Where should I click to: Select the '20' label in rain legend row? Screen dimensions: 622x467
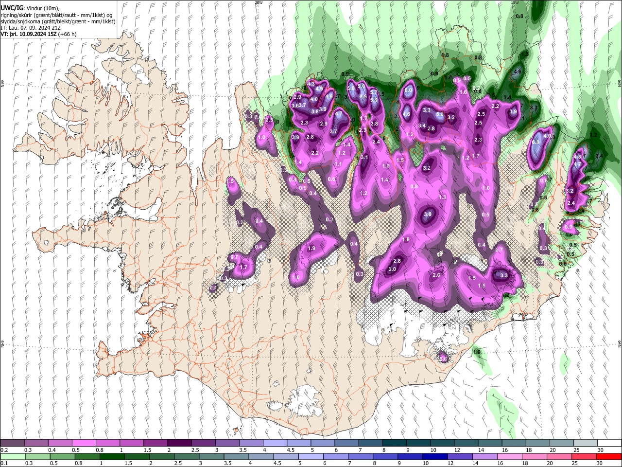click(x=551, y=464)
